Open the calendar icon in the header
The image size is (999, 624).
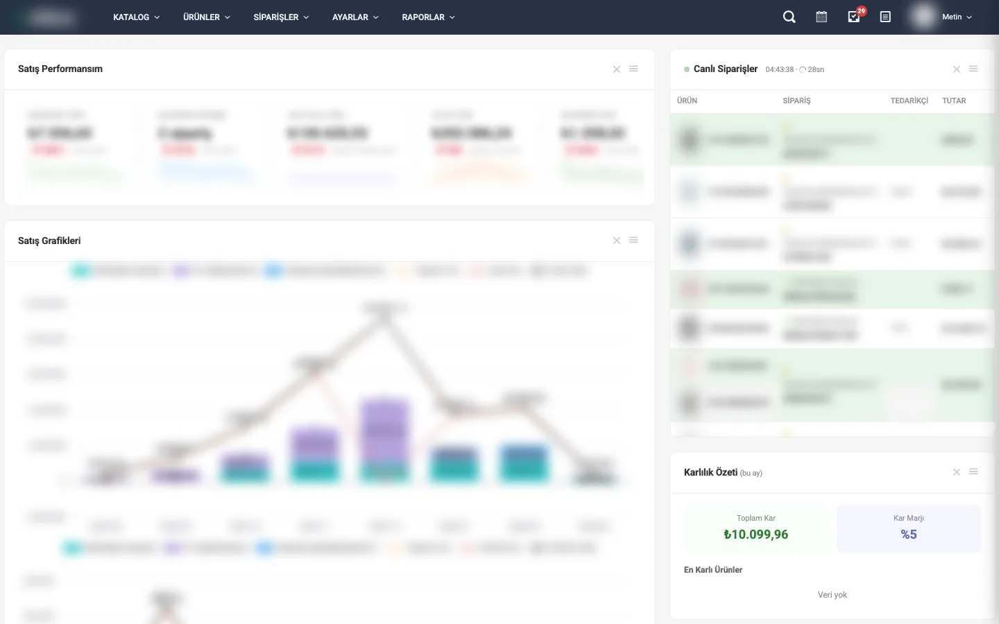point(821,17)
